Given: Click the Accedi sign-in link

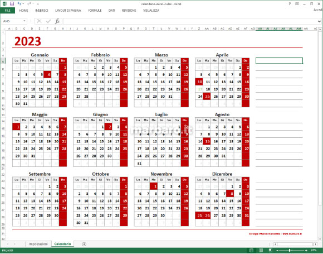Looking at the screenshot, I should pos(318,9).
